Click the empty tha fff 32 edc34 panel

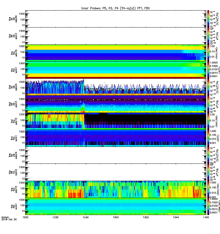point(116,19)
